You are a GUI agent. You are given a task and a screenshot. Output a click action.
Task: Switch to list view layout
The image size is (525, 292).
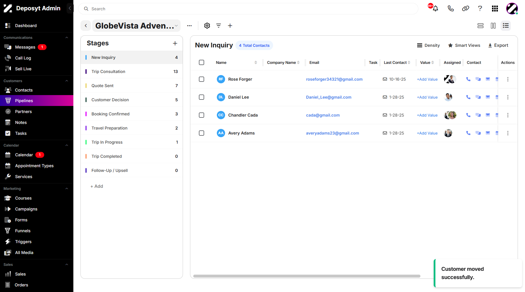click(x=506, y=26)
